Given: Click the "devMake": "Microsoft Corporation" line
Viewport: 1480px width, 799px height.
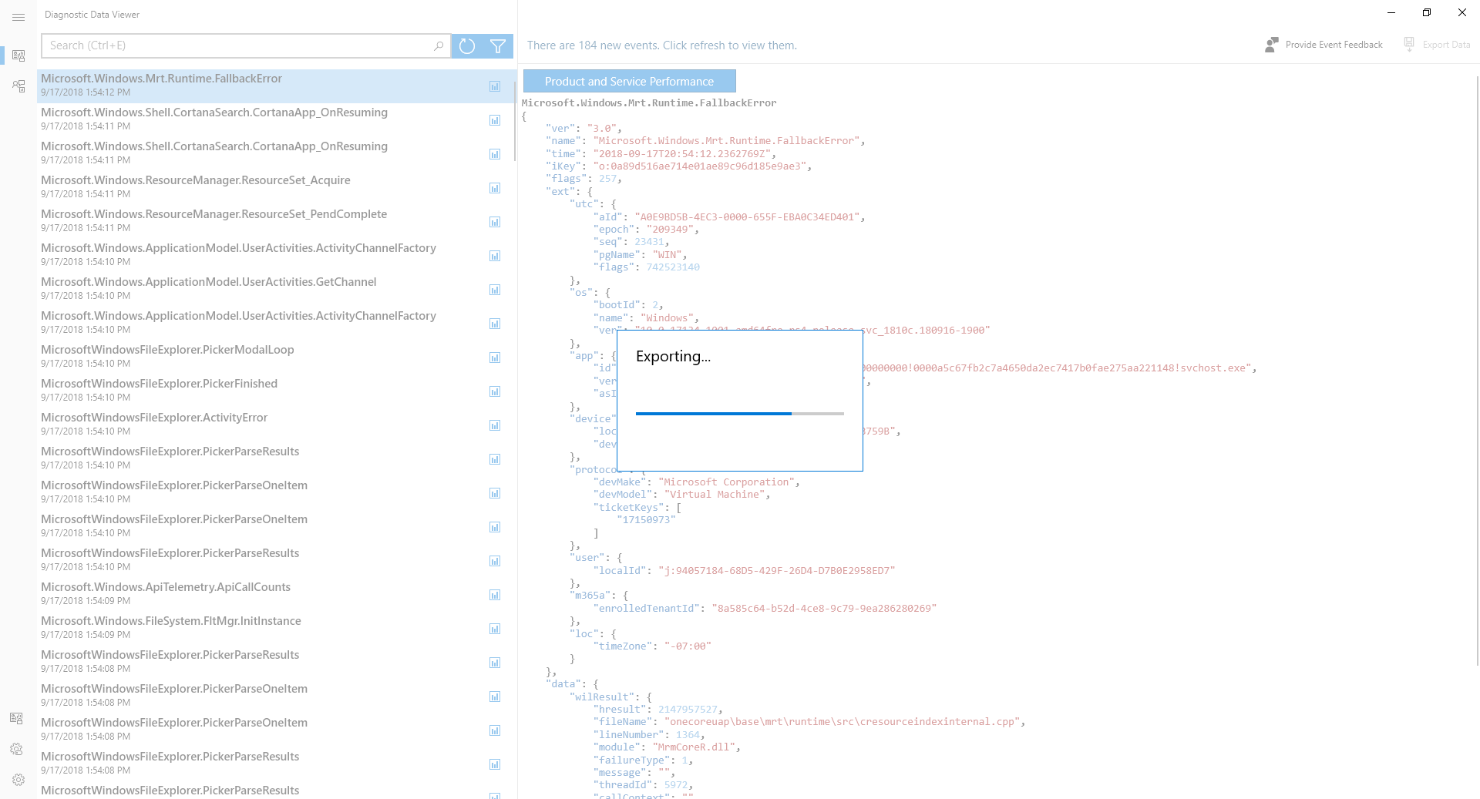Looking at the screenshot, I should 697,482.
